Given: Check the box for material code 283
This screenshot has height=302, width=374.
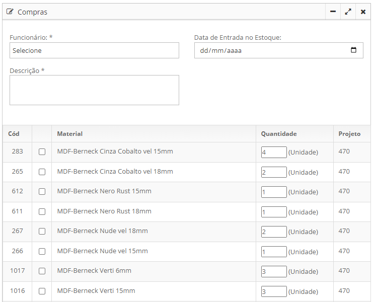Looking at the screenshot, I should coord(42,152).
